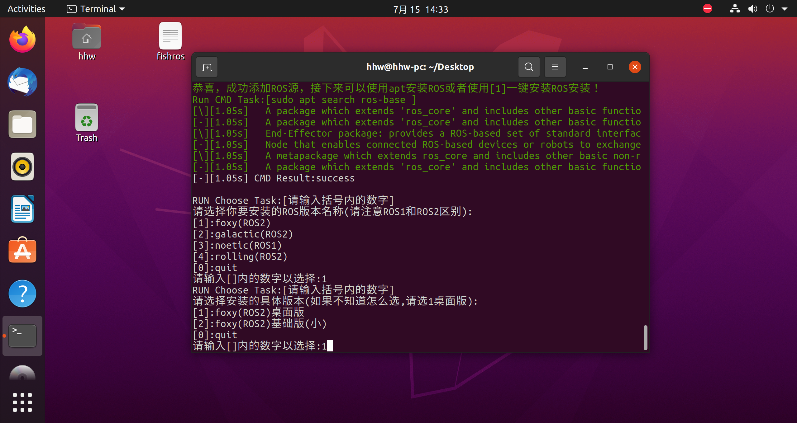This screenshot has width=797, height=423.
Task: Open the Files manager in dock
Action: click(22, 124)
